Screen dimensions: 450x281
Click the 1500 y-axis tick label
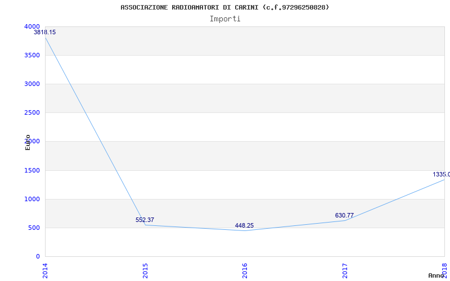tap(32, 171)
